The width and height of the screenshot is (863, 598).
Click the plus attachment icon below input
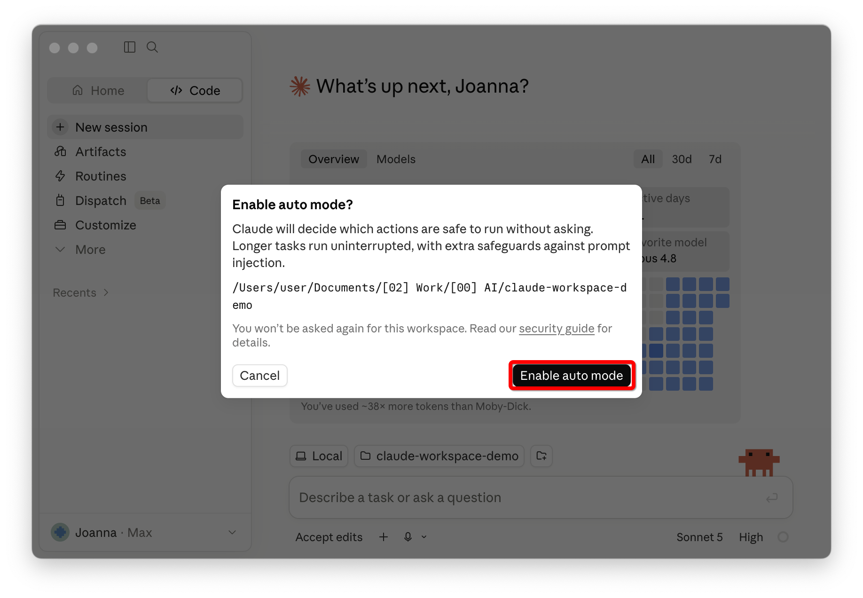pyautogui.click(x=384, y=537)
